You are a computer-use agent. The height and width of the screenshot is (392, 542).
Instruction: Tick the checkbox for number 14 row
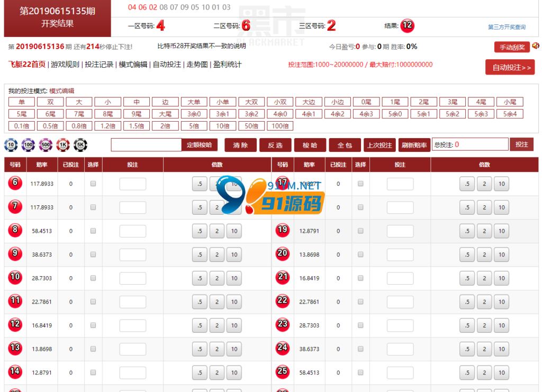pyautogui.click(x=93, y=372)
